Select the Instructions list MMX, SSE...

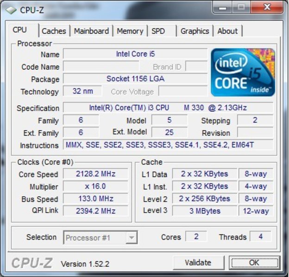tap(168, 145)
